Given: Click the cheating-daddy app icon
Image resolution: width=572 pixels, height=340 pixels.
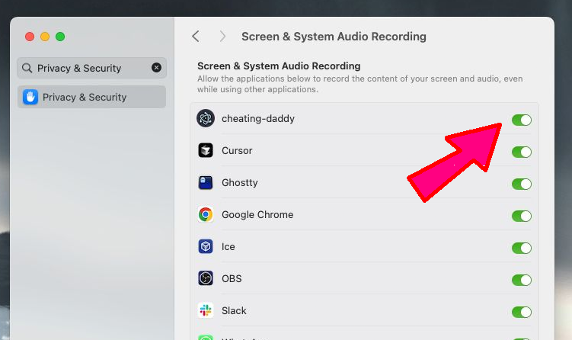Looking at the screenshot, I should [x=206, y=118].
